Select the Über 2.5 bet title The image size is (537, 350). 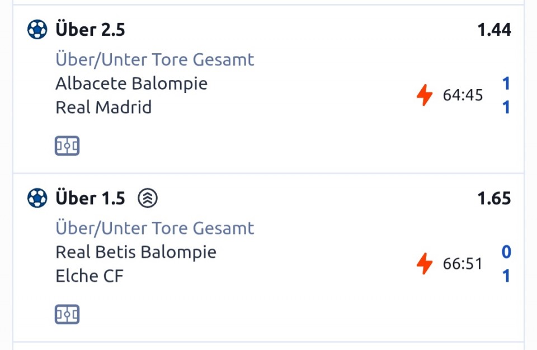[90, 29]
